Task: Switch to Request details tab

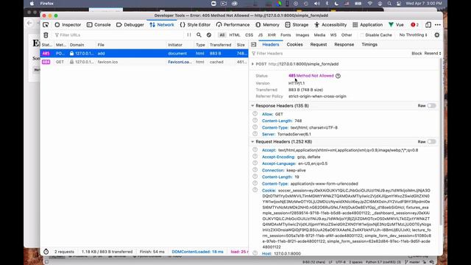Action: 319,44
